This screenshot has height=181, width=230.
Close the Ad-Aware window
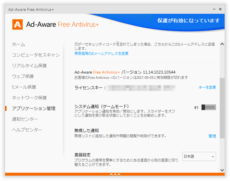point(220,9)
